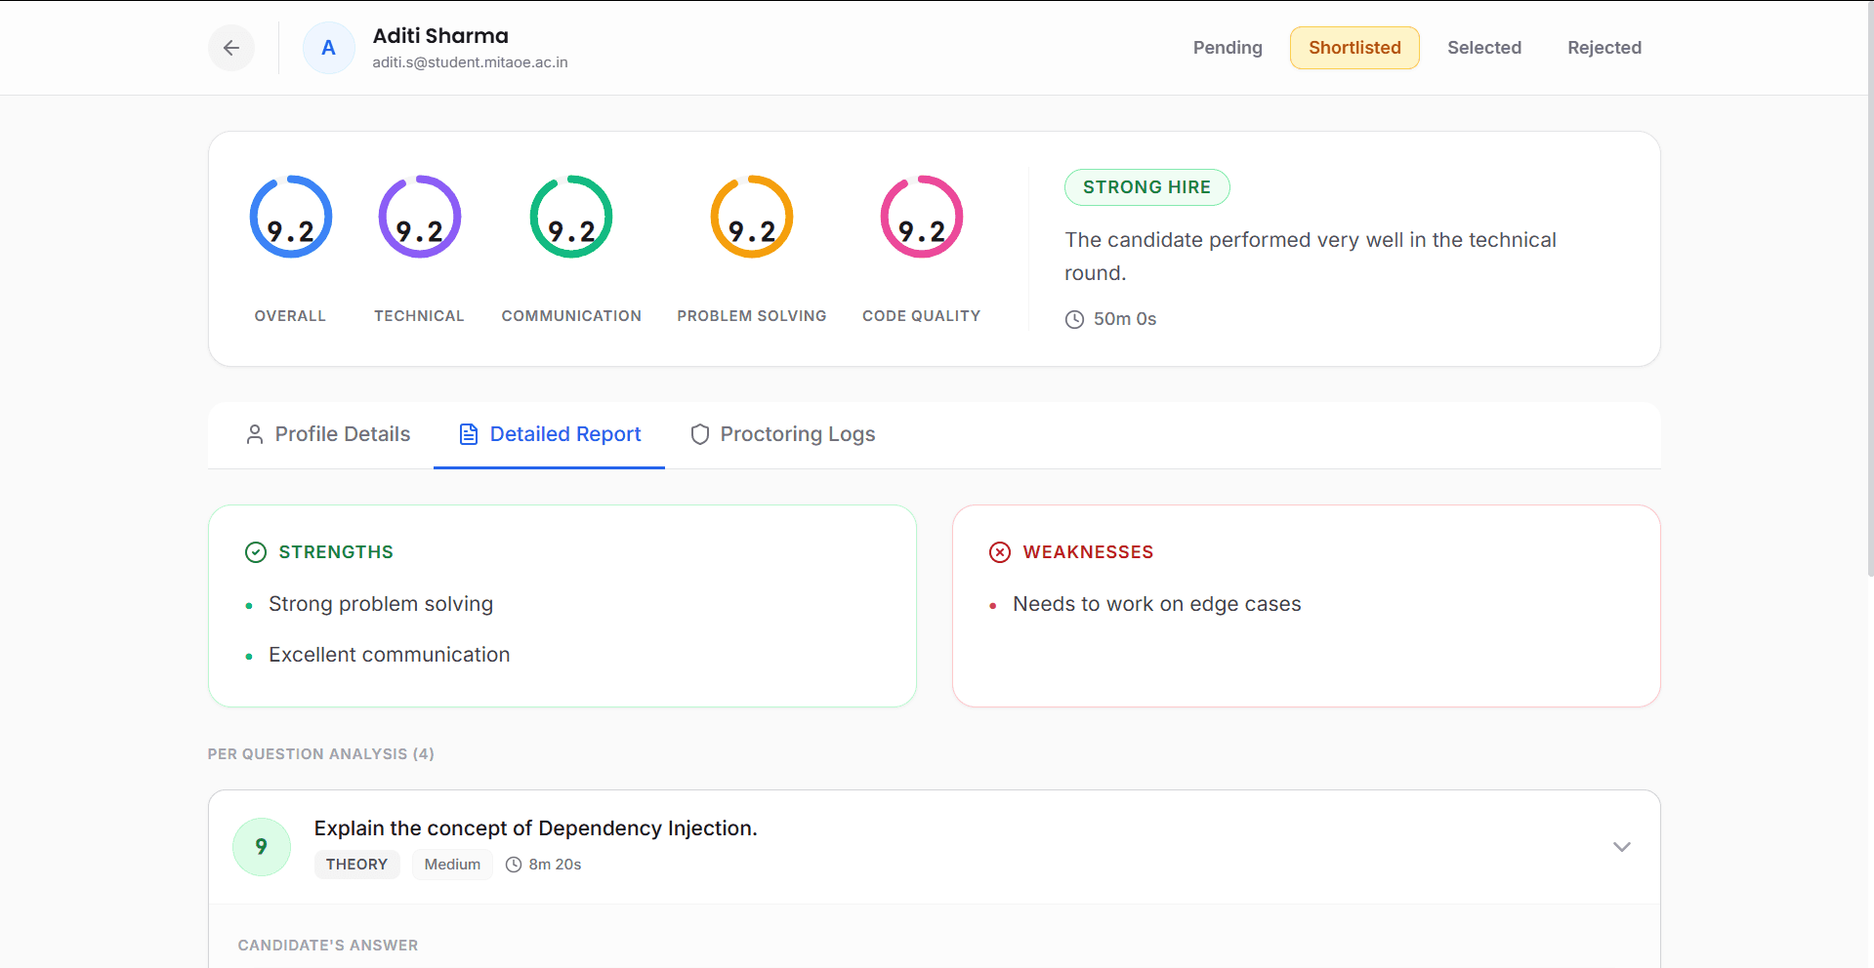
Task: Click the Problem Solving score ring
Action: click(x=752, y=217)
